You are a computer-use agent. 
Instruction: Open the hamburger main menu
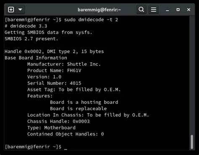pos(154,10)
